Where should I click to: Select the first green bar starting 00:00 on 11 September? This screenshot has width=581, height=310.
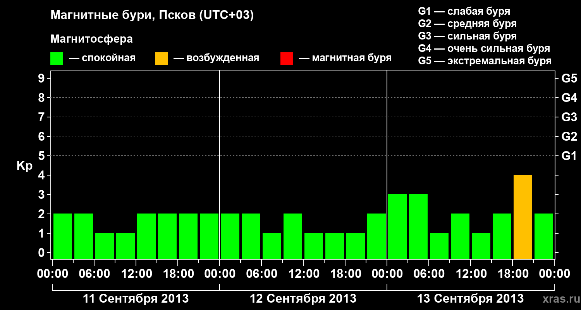[63, 236]
